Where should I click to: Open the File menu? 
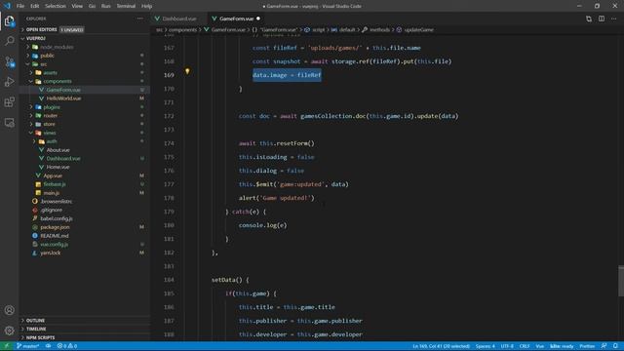tap(20, 6)
